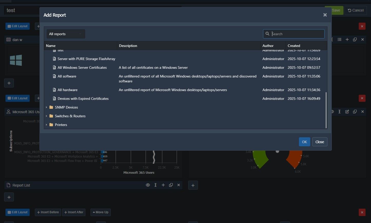Screen dimensions: 371x223
Task: Select the All hardware report name
Action: tap(67, 90)
